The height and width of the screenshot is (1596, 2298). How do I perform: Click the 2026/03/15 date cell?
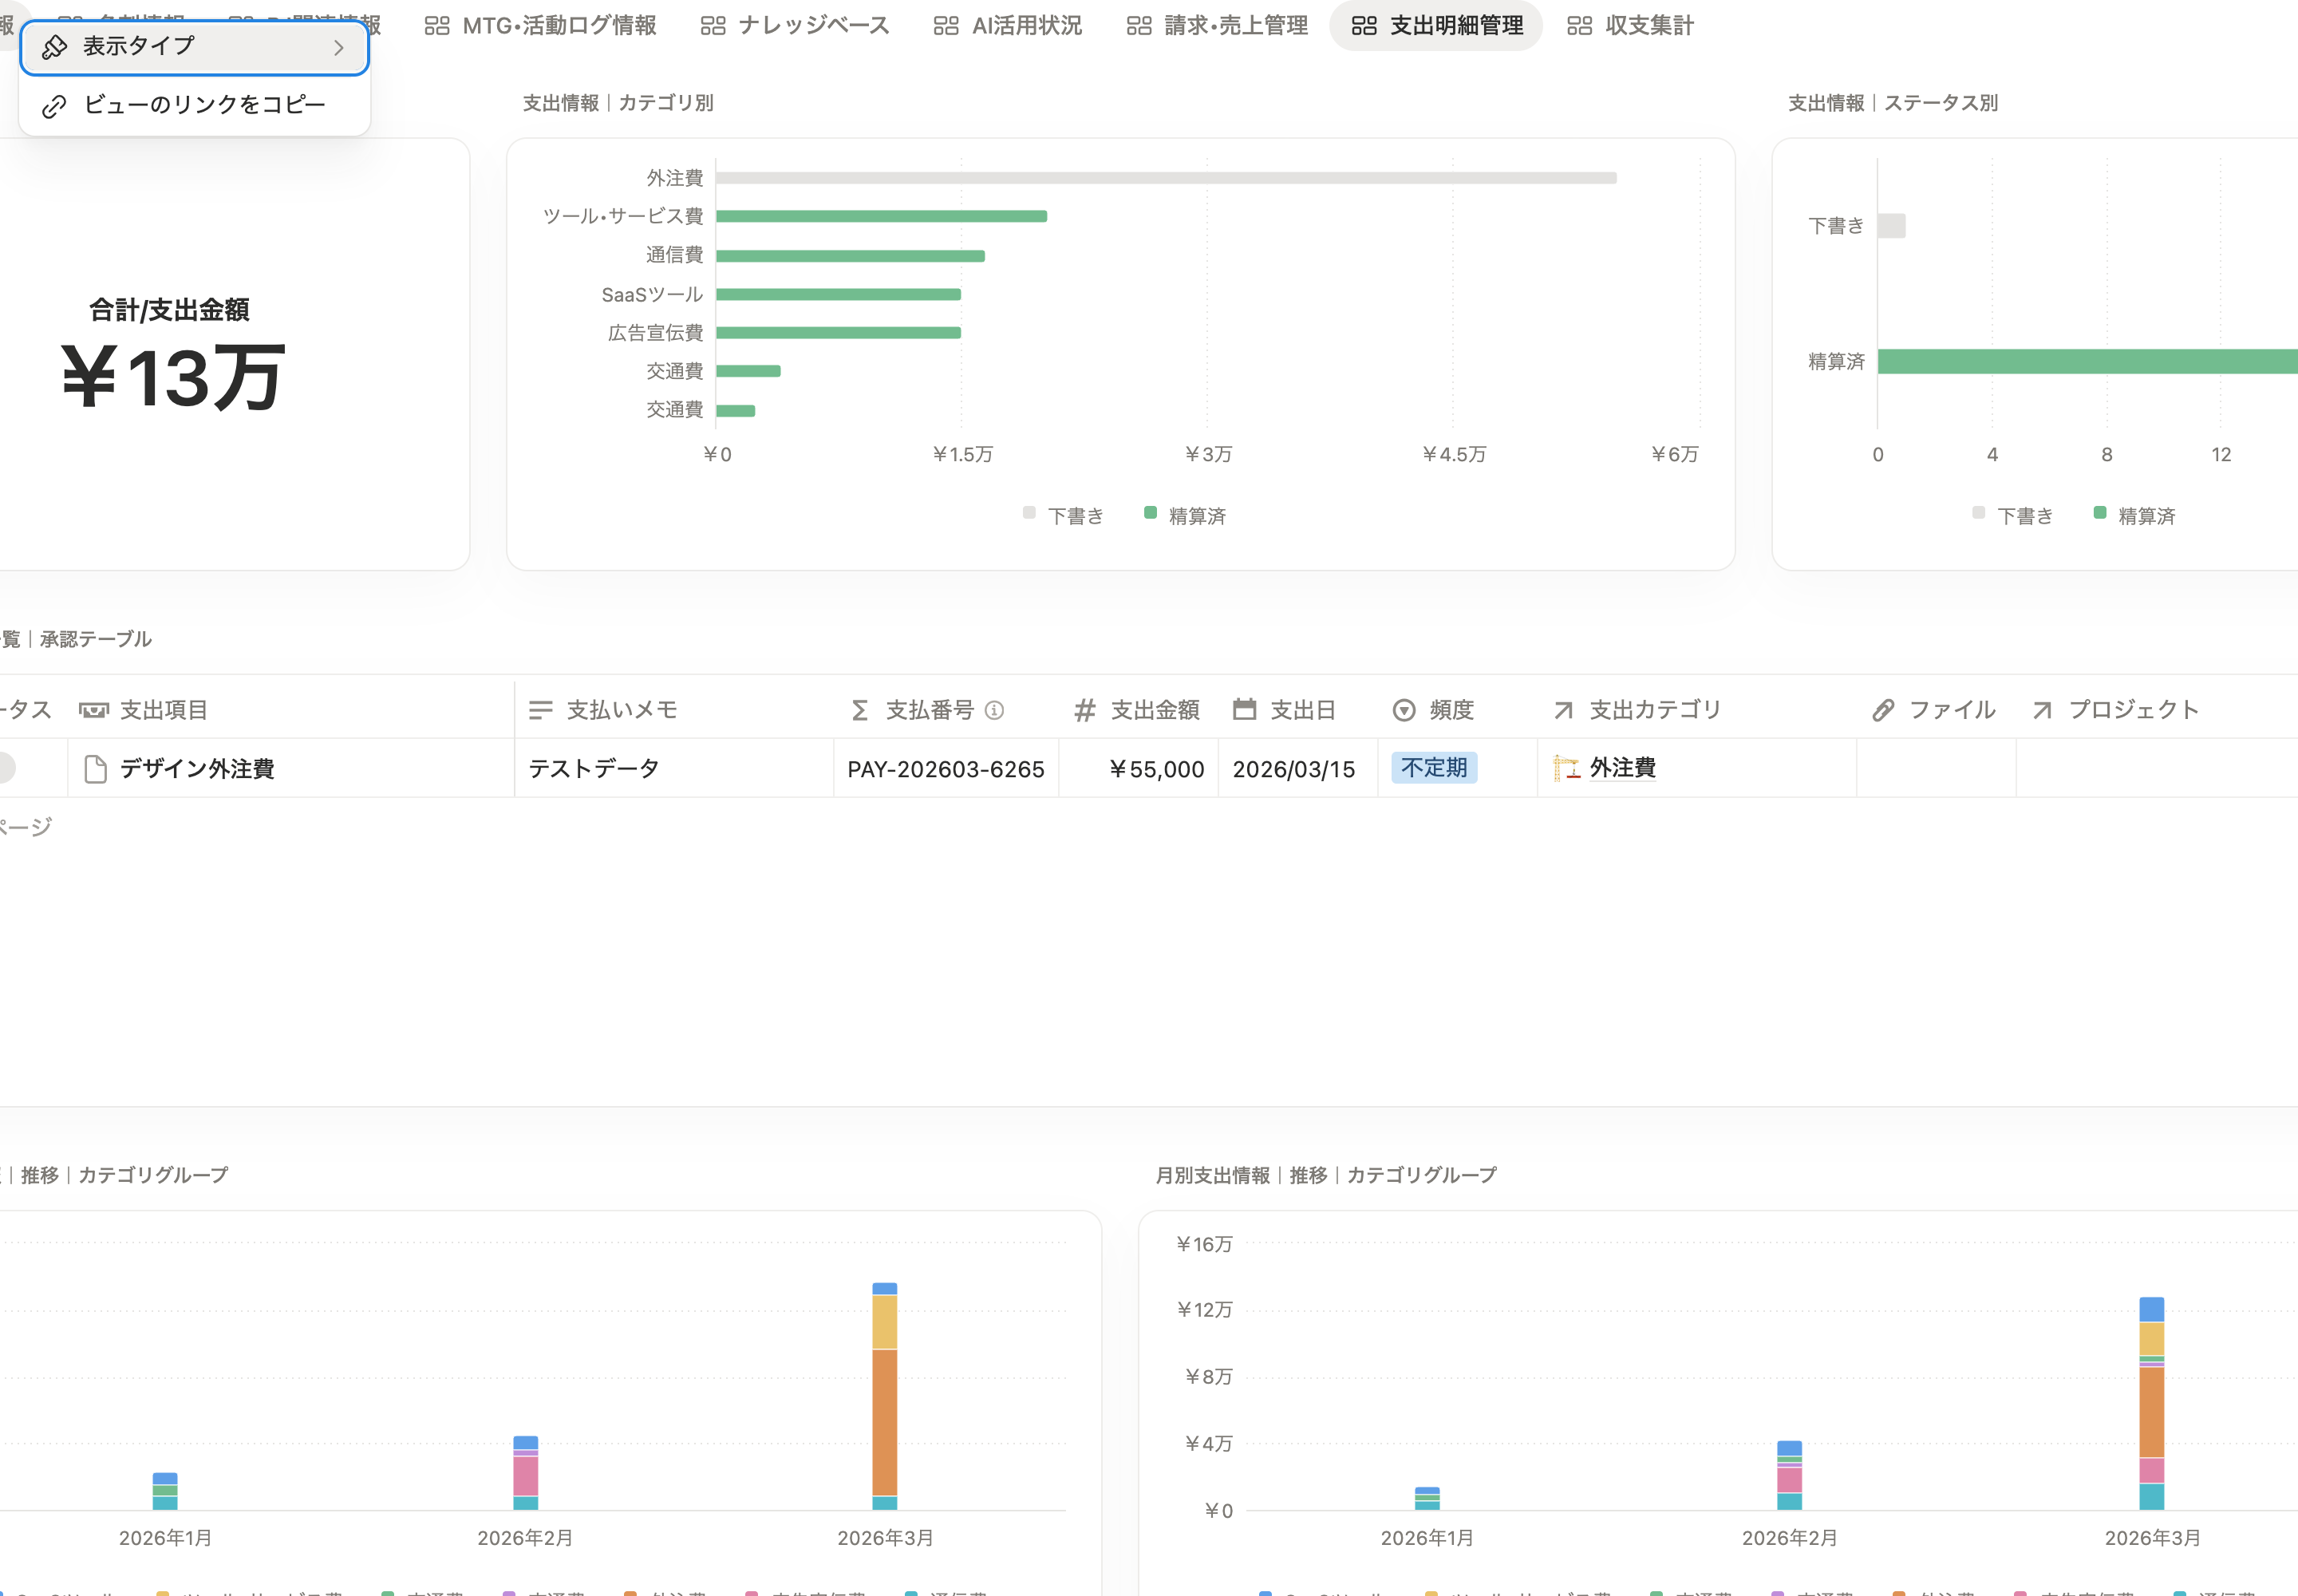click(1298, 768)
